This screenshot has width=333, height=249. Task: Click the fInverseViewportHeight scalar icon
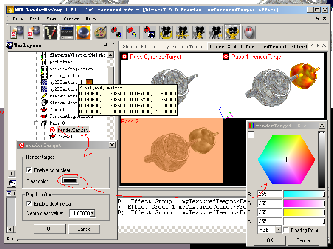(43, 55)
